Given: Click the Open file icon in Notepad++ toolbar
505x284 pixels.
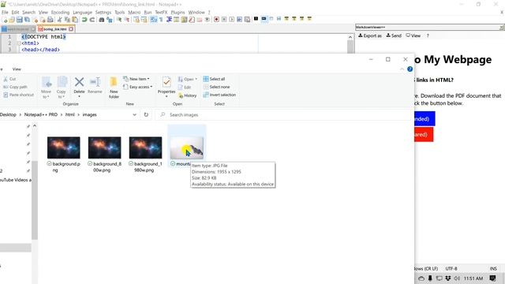Looking at the screenshot, I should coord(12,20).
